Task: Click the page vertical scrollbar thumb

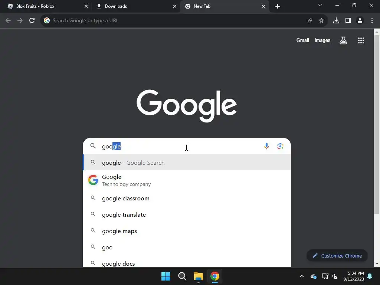Action: [x=377, y=124]
